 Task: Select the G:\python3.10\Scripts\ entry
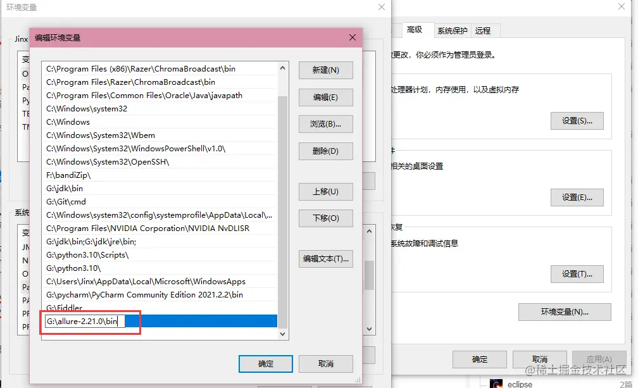(x=159, y=255)
